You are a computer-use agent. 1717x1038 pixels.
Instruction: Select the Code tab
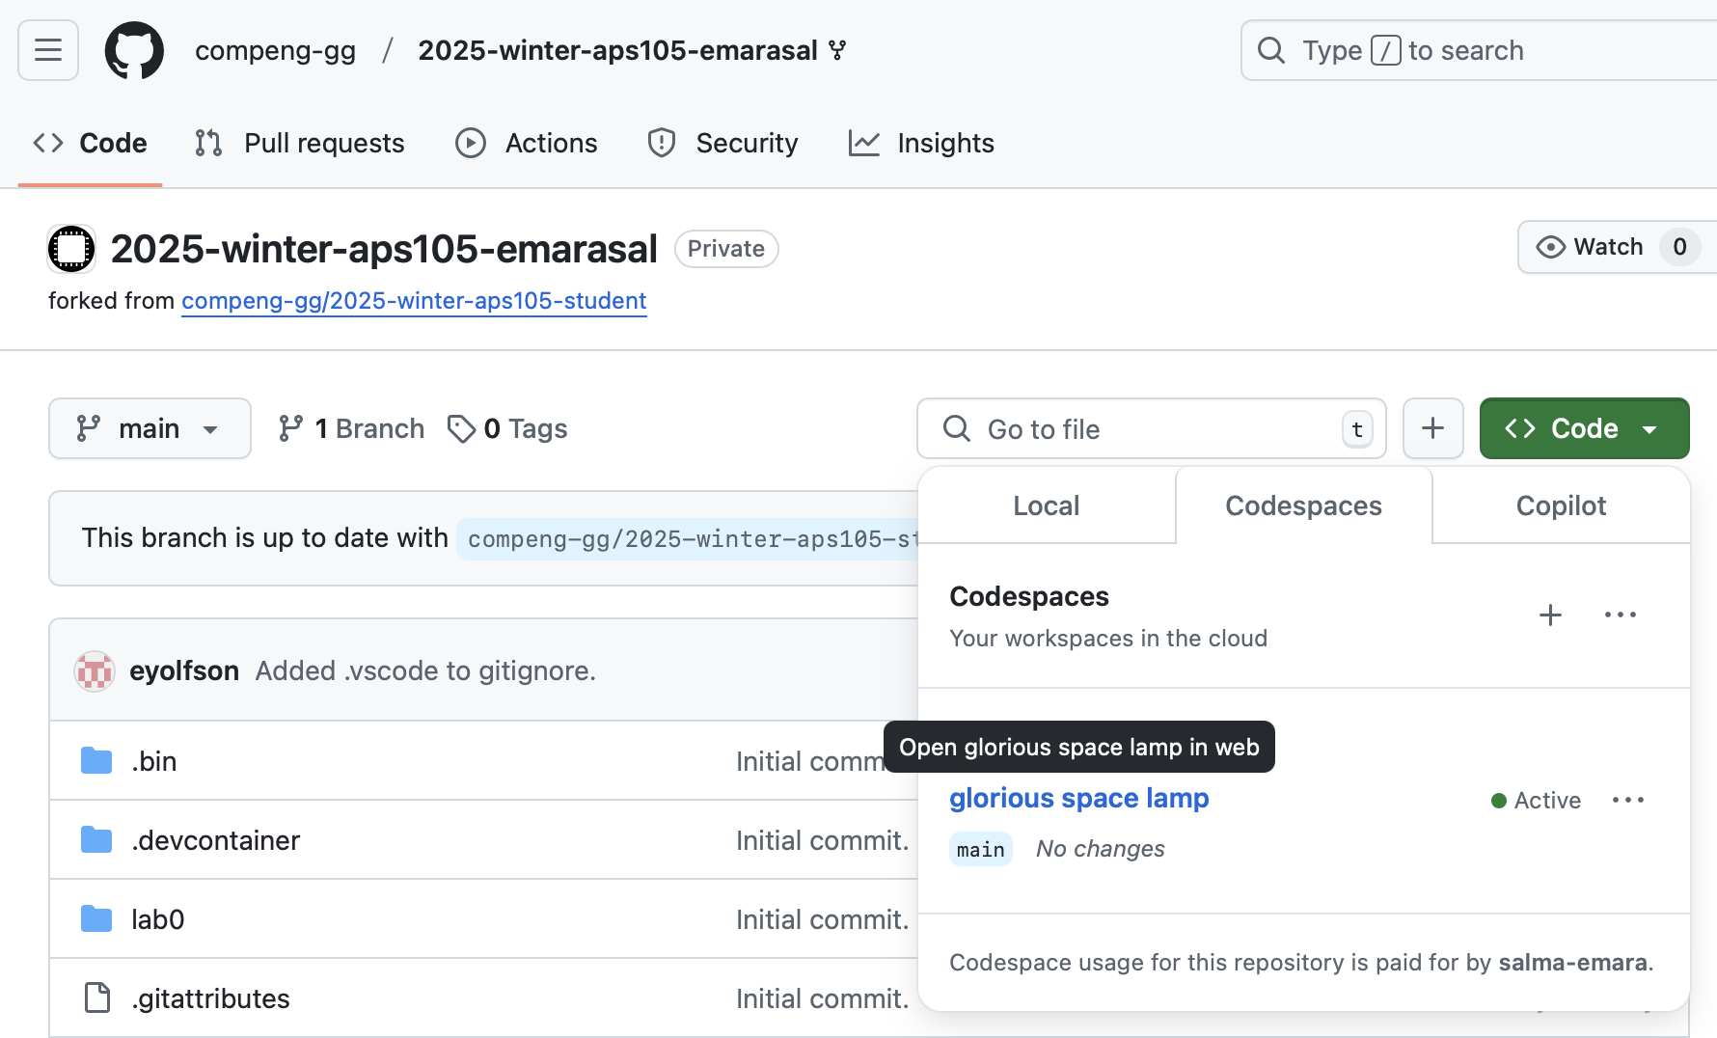click(90, 143)
